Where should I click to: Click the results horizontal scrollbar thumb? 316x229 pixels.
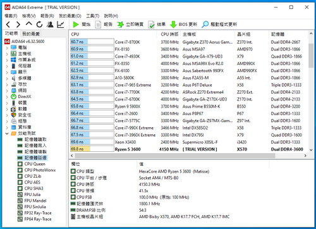pyautogui.click(x=175, y=156)
